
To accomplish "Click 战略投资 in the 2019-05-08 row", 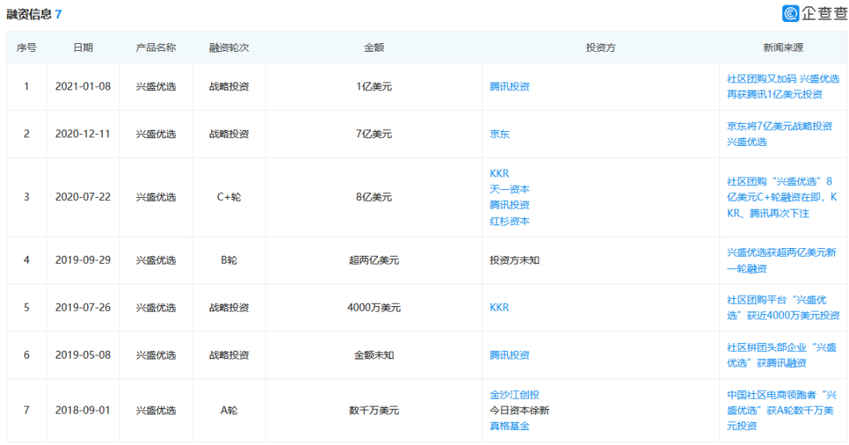I will pos(229,356).
